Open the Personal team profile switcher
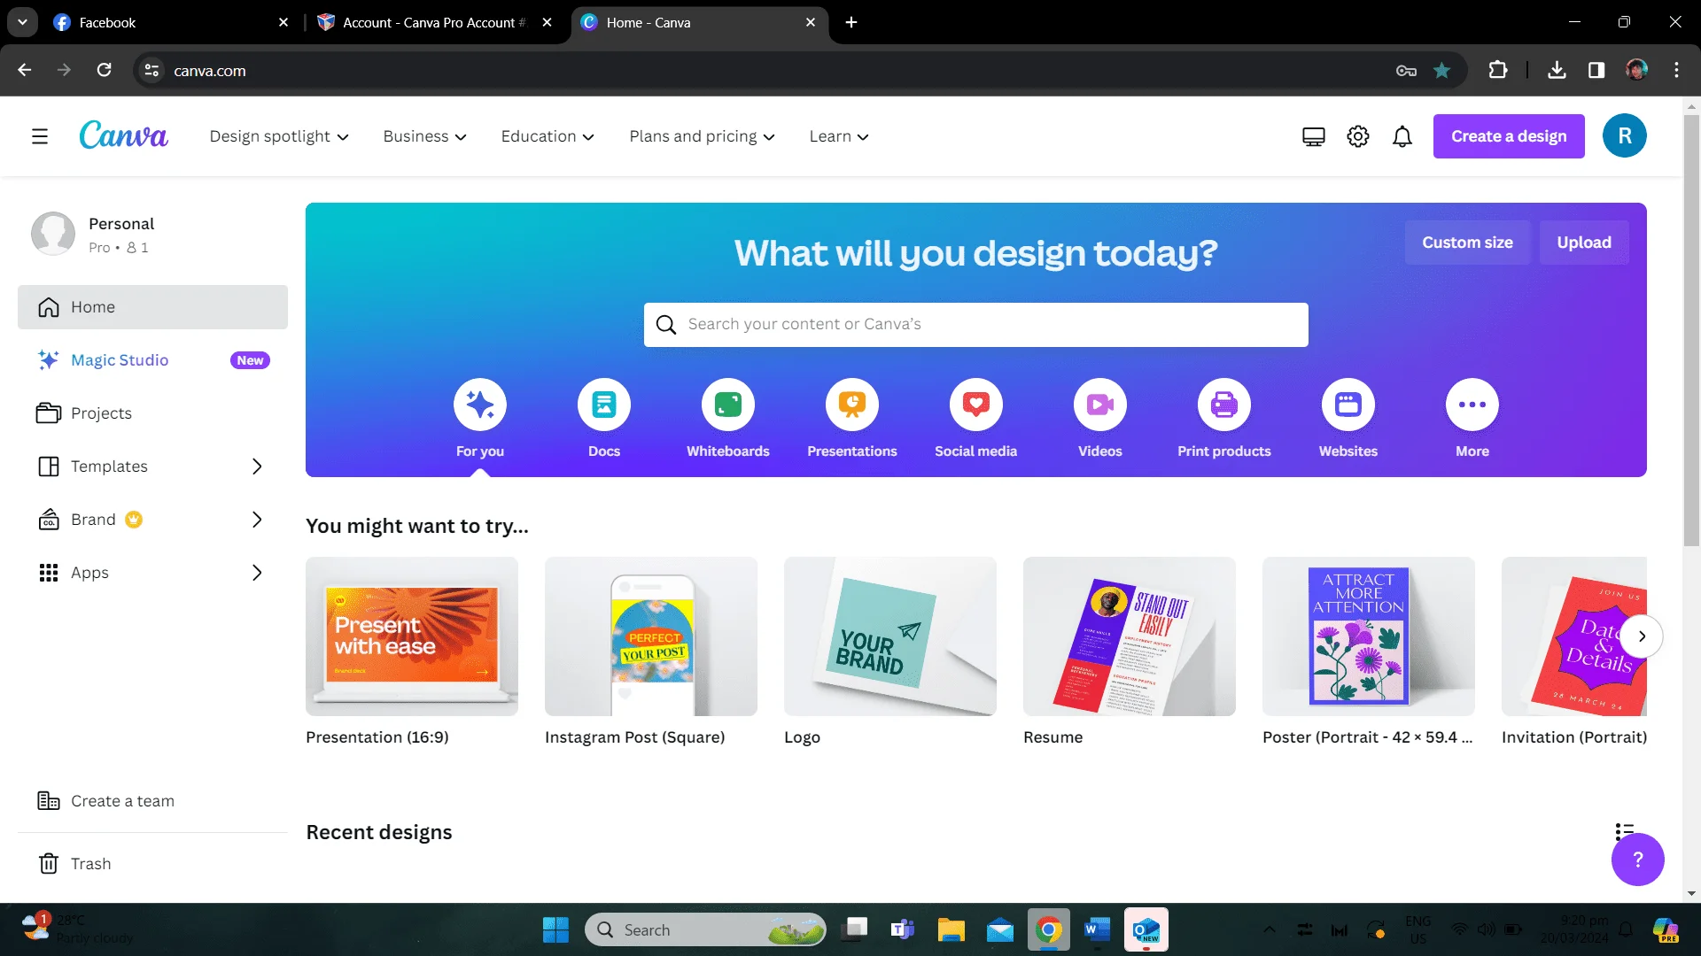This screenshot has height=956, width=1701. (x=152, y=235)
